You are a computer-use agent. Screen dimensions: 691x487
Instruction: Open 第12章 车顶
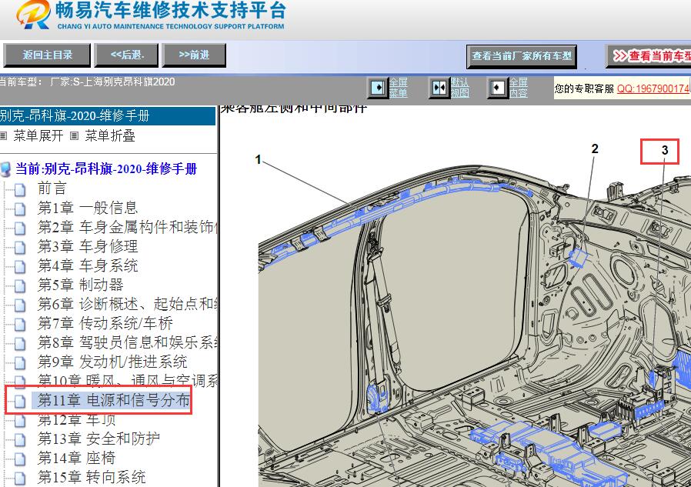pos(76,419)
